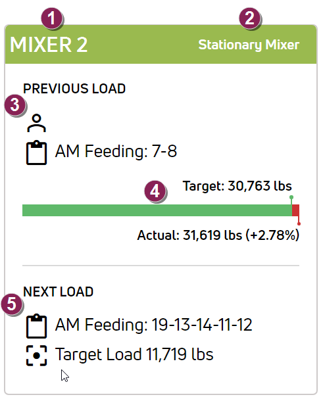Image resolution: width=323 pixels, height=399 pixels.
Task: Click the red overage bar segment
Action: tap(295, 210)
